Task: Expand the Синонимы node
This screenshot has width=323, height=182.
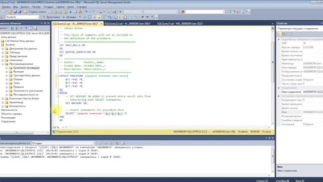Action: pos(3,60)
